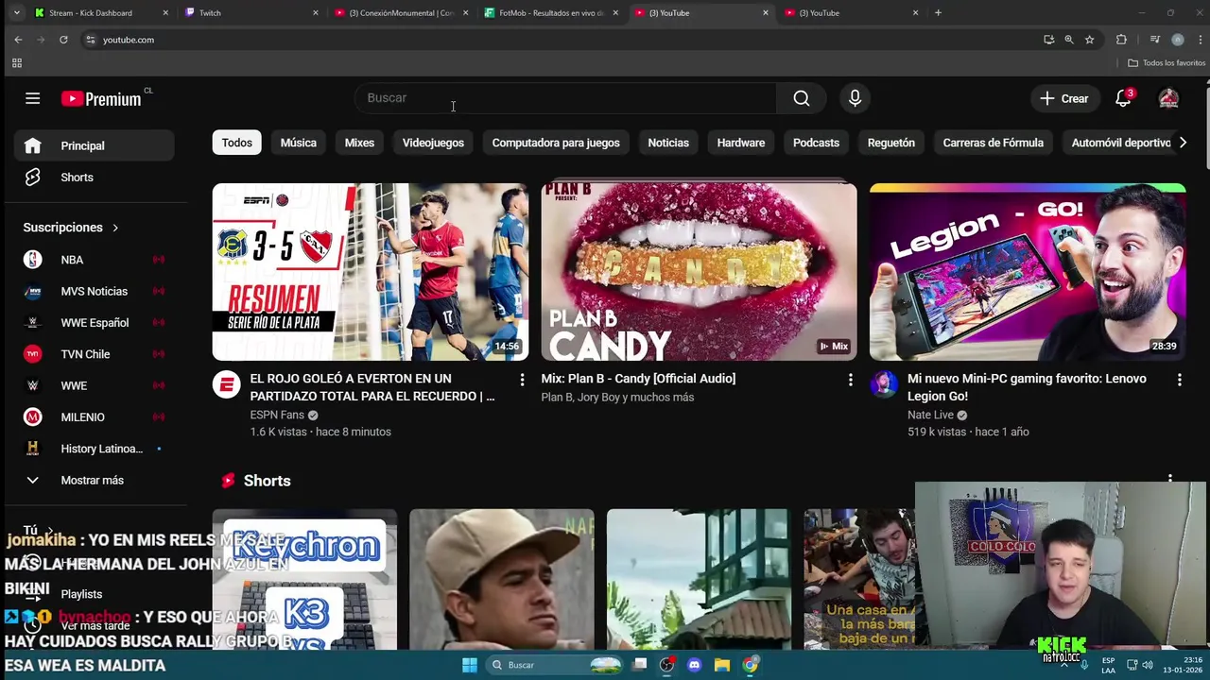Click ESPN Fans channel avatar

pos(227,385)
